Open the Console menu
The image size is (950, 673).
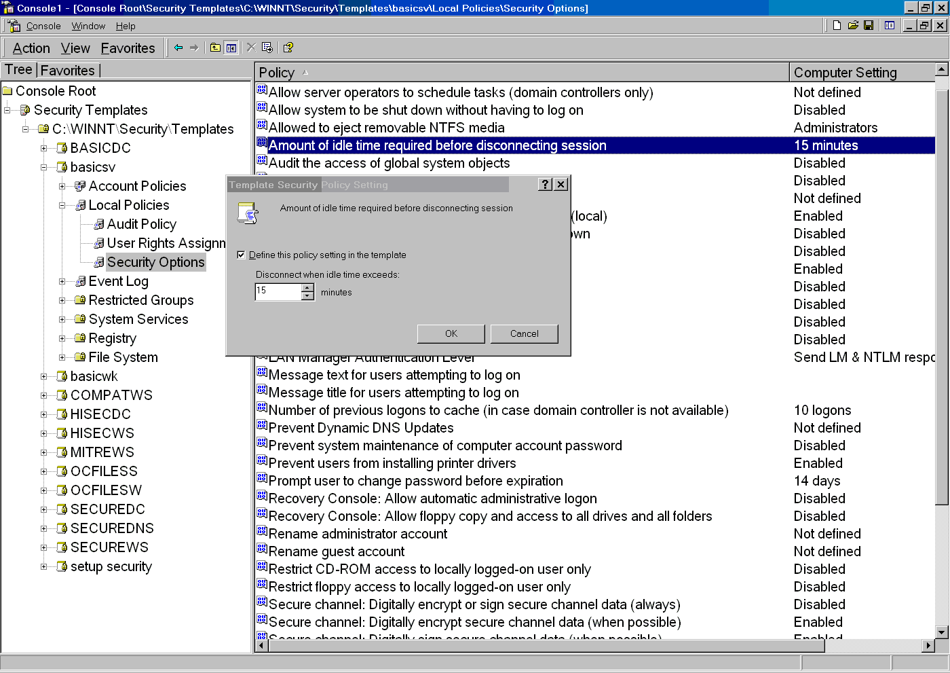(x=43, y=26)
